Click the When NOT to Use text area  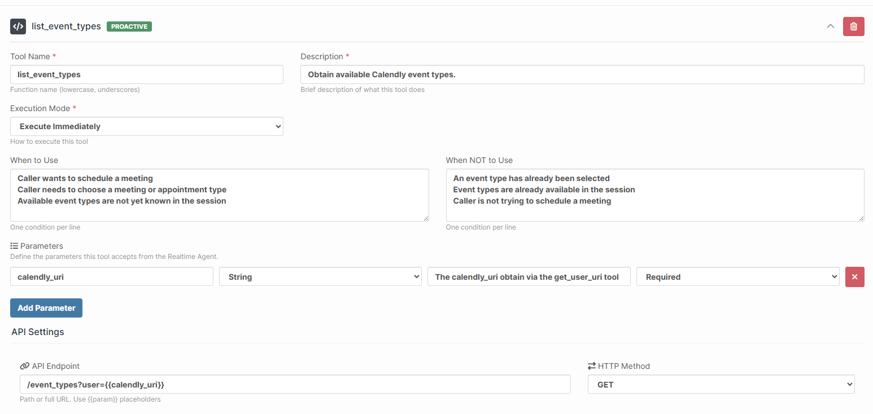(x=655, y=195)
